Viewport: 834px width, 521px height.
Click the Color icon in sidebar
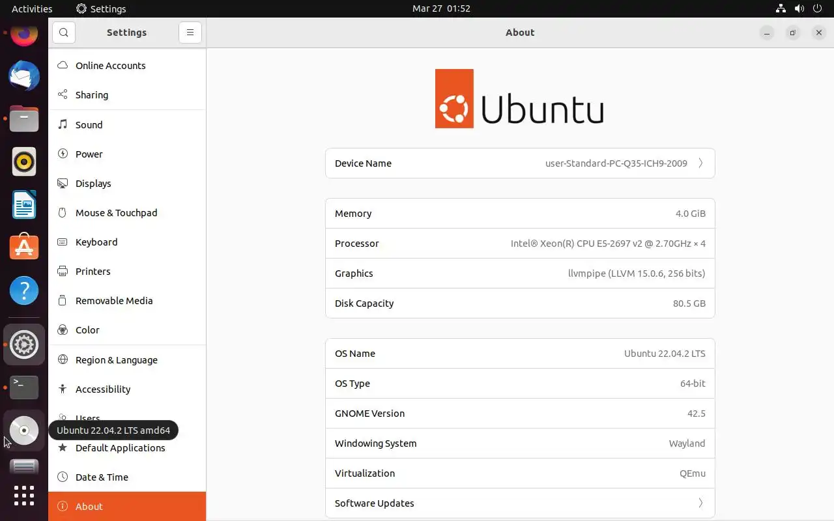[63, 330]
